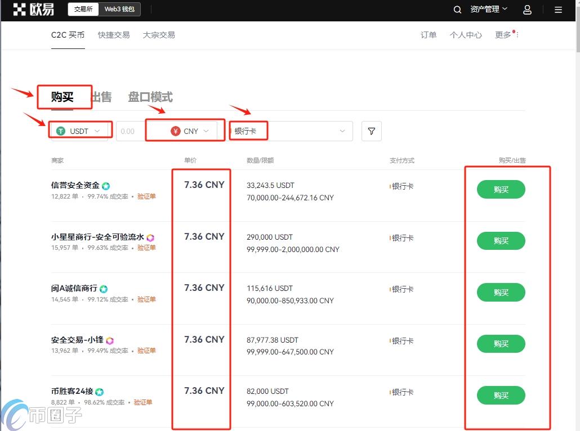Click the badge icon beside 小星星商行
Viewport: 580px width, 431px height.
point(150,236)
